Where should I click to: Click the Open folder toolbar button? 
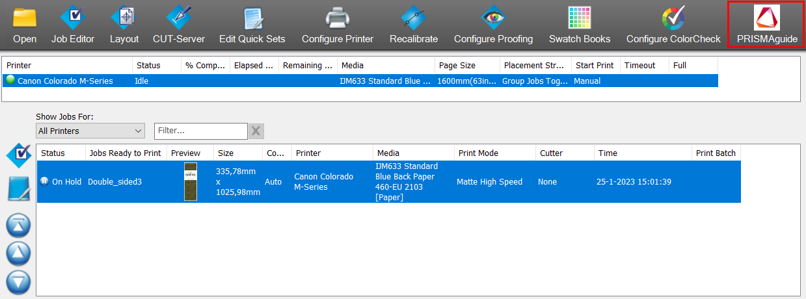click(25, 25)
